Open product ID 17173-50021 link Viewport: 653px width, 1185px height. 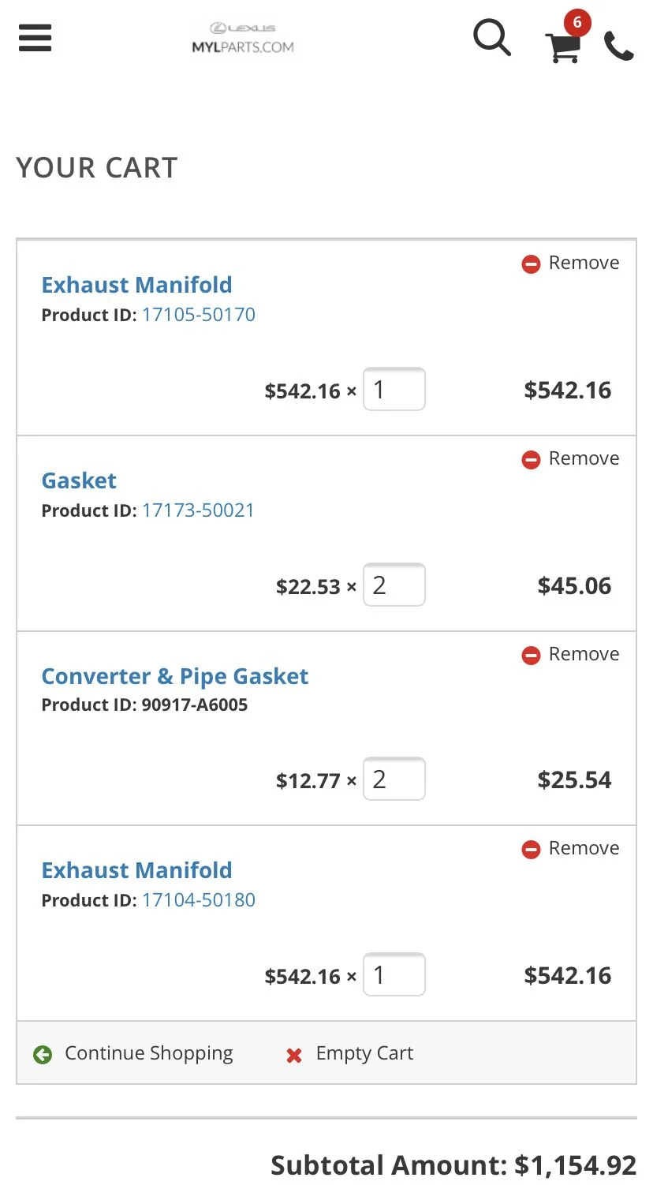[199, 510]
